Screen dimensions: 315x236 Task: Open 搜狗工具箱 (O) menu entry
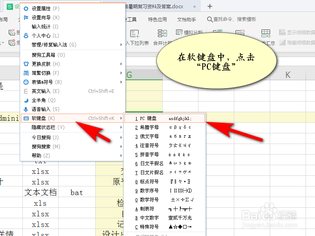click(x=73, y=55)
